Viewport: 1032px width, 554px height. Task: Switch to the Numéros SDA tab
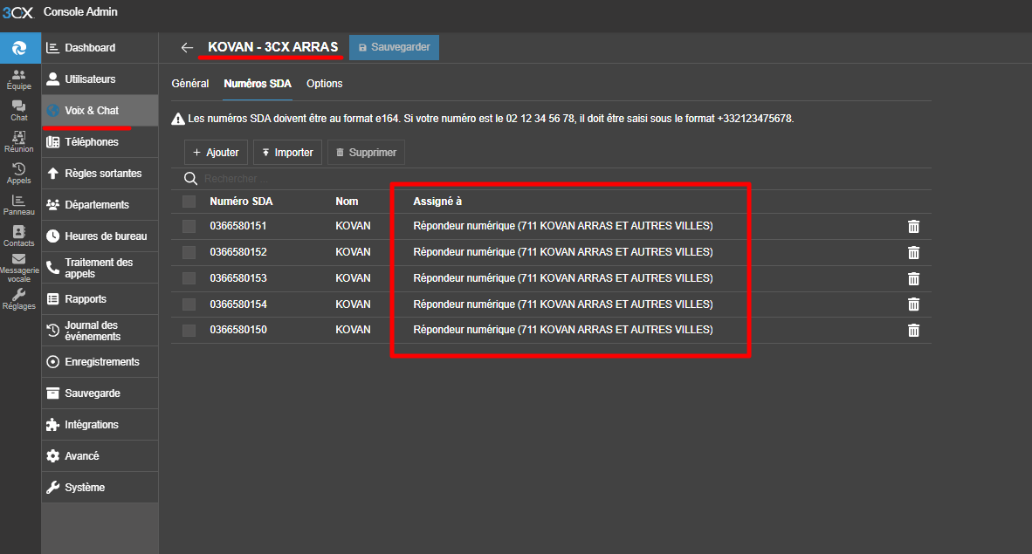[258, 84]
